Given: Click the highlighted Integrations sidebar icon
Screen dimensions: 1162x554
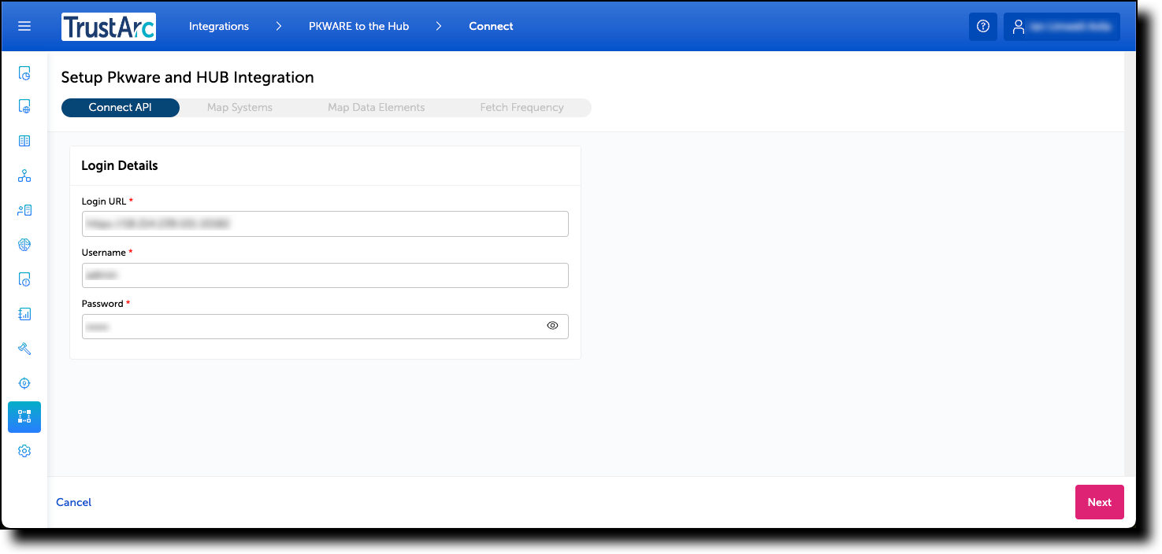Looking at the screenshot, I should 24,416.
